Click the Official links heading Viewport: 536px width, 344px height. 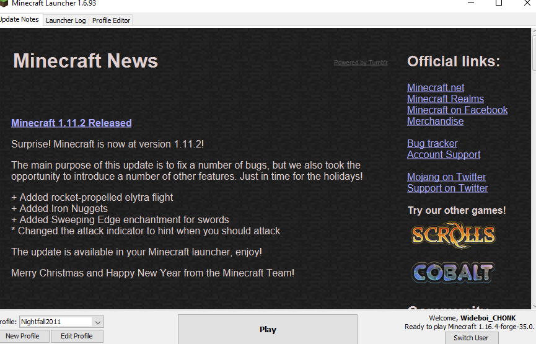click(453, 61)
